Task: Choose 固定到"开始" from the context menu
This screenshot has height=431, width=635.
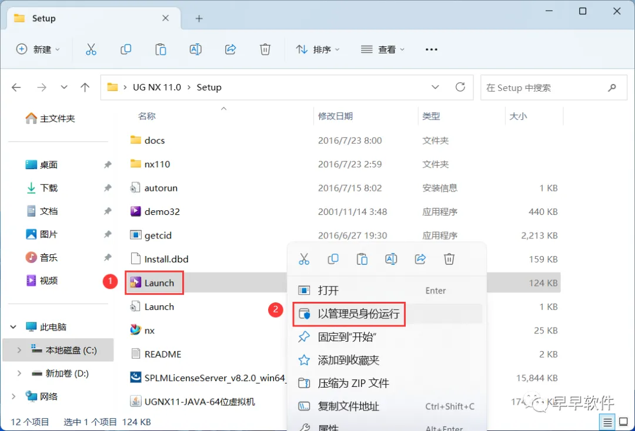Action: click(387, 337)
